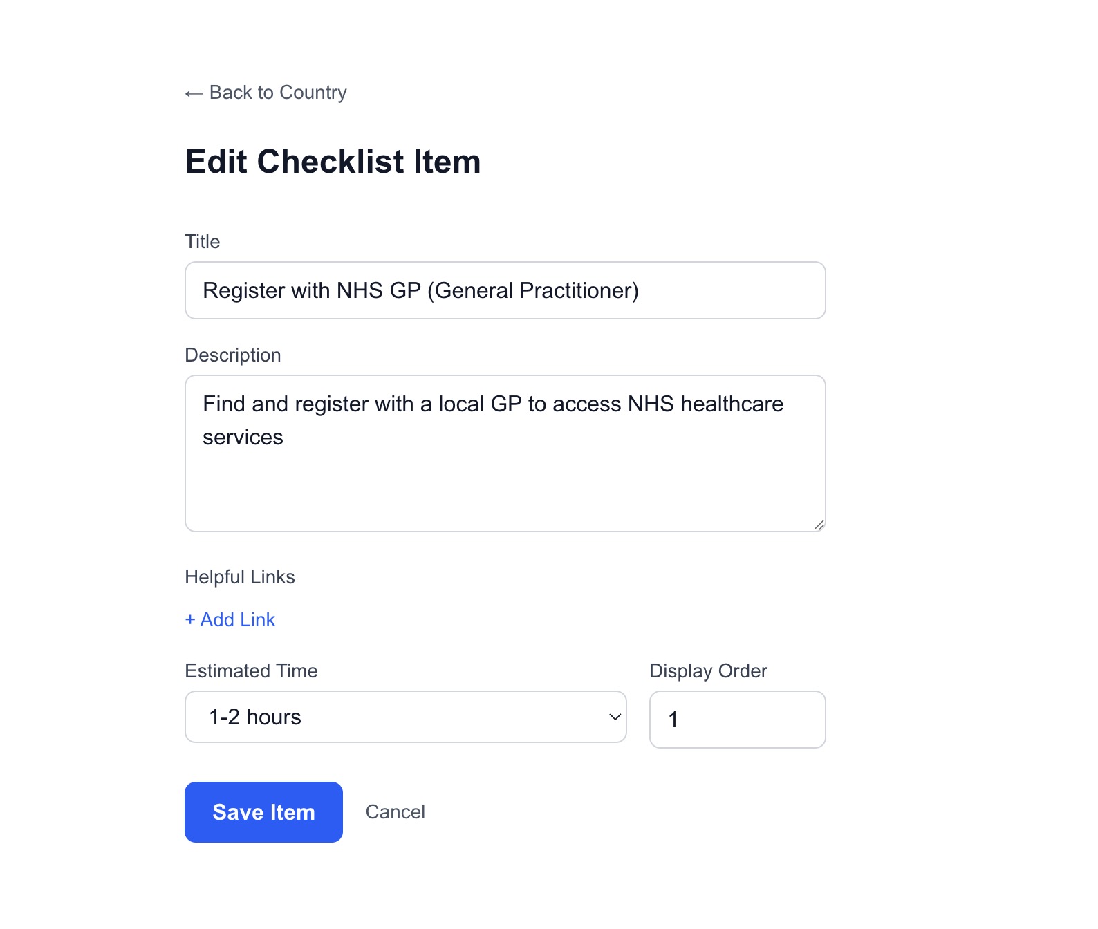Navigate back via "Back to Country" link
The height and width of the screenshot is (929, 1098).
click(266, 92)
